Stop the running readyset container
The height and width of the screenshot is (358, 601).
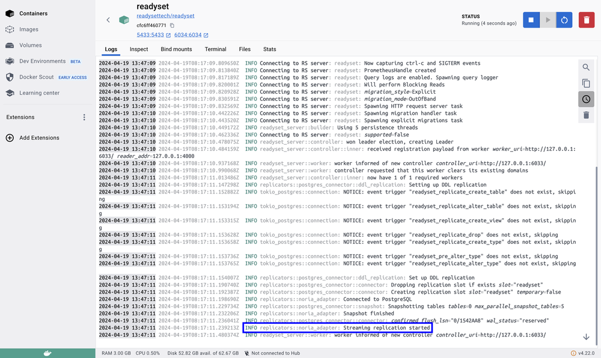click(531, 20)
